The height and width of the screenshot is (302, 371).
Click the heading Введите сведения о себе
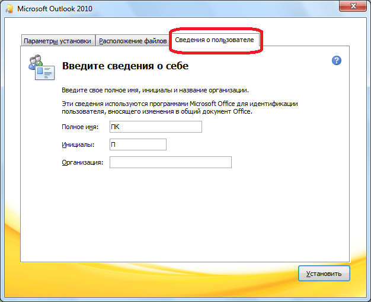(125, 66)
